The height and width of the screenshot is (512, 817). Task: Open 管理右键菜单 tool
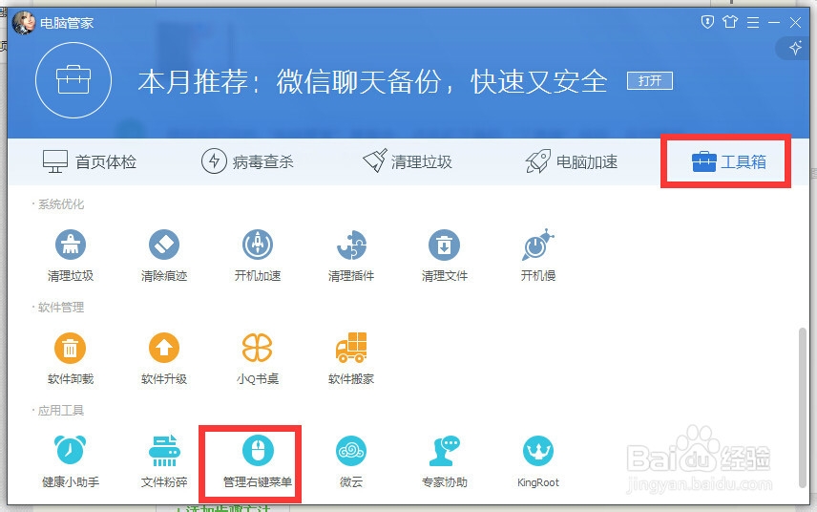click(x=258, y=462)
